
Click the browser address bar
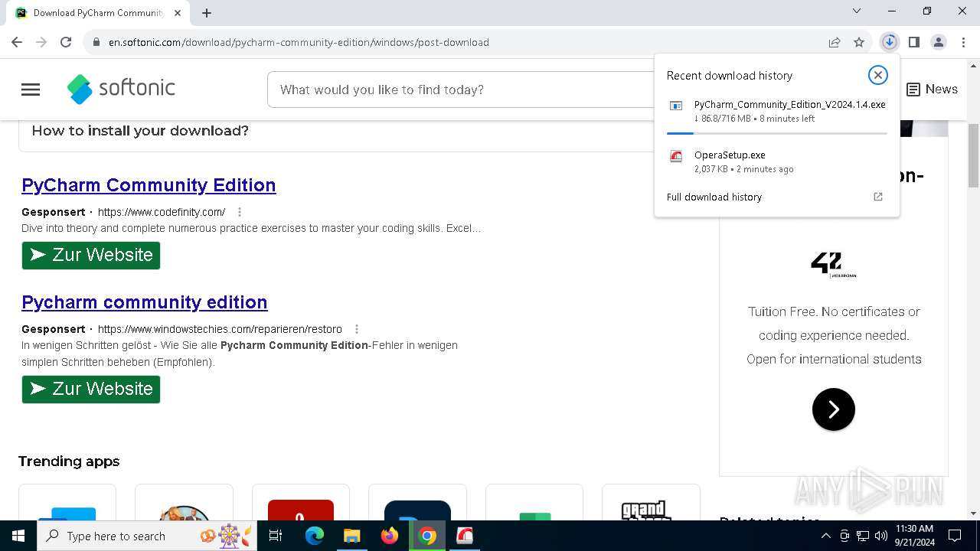pos(459,42)
